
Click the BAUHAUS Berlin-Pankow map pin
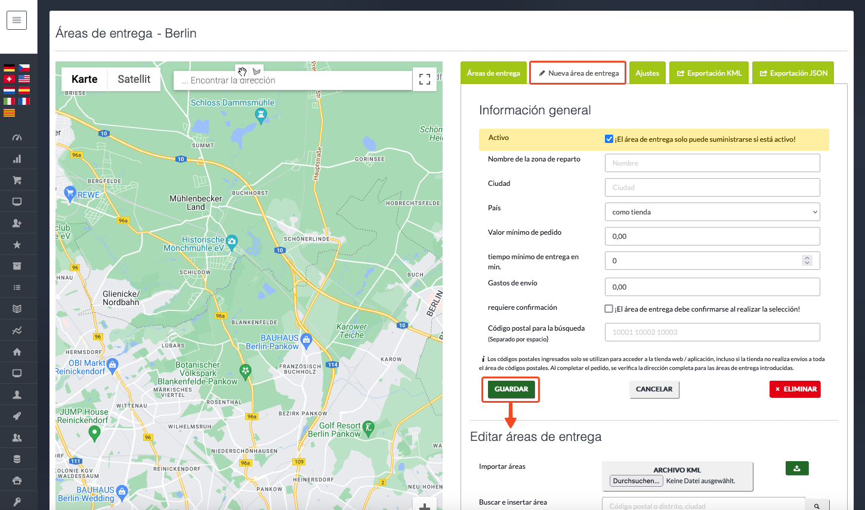coord(307,340)
